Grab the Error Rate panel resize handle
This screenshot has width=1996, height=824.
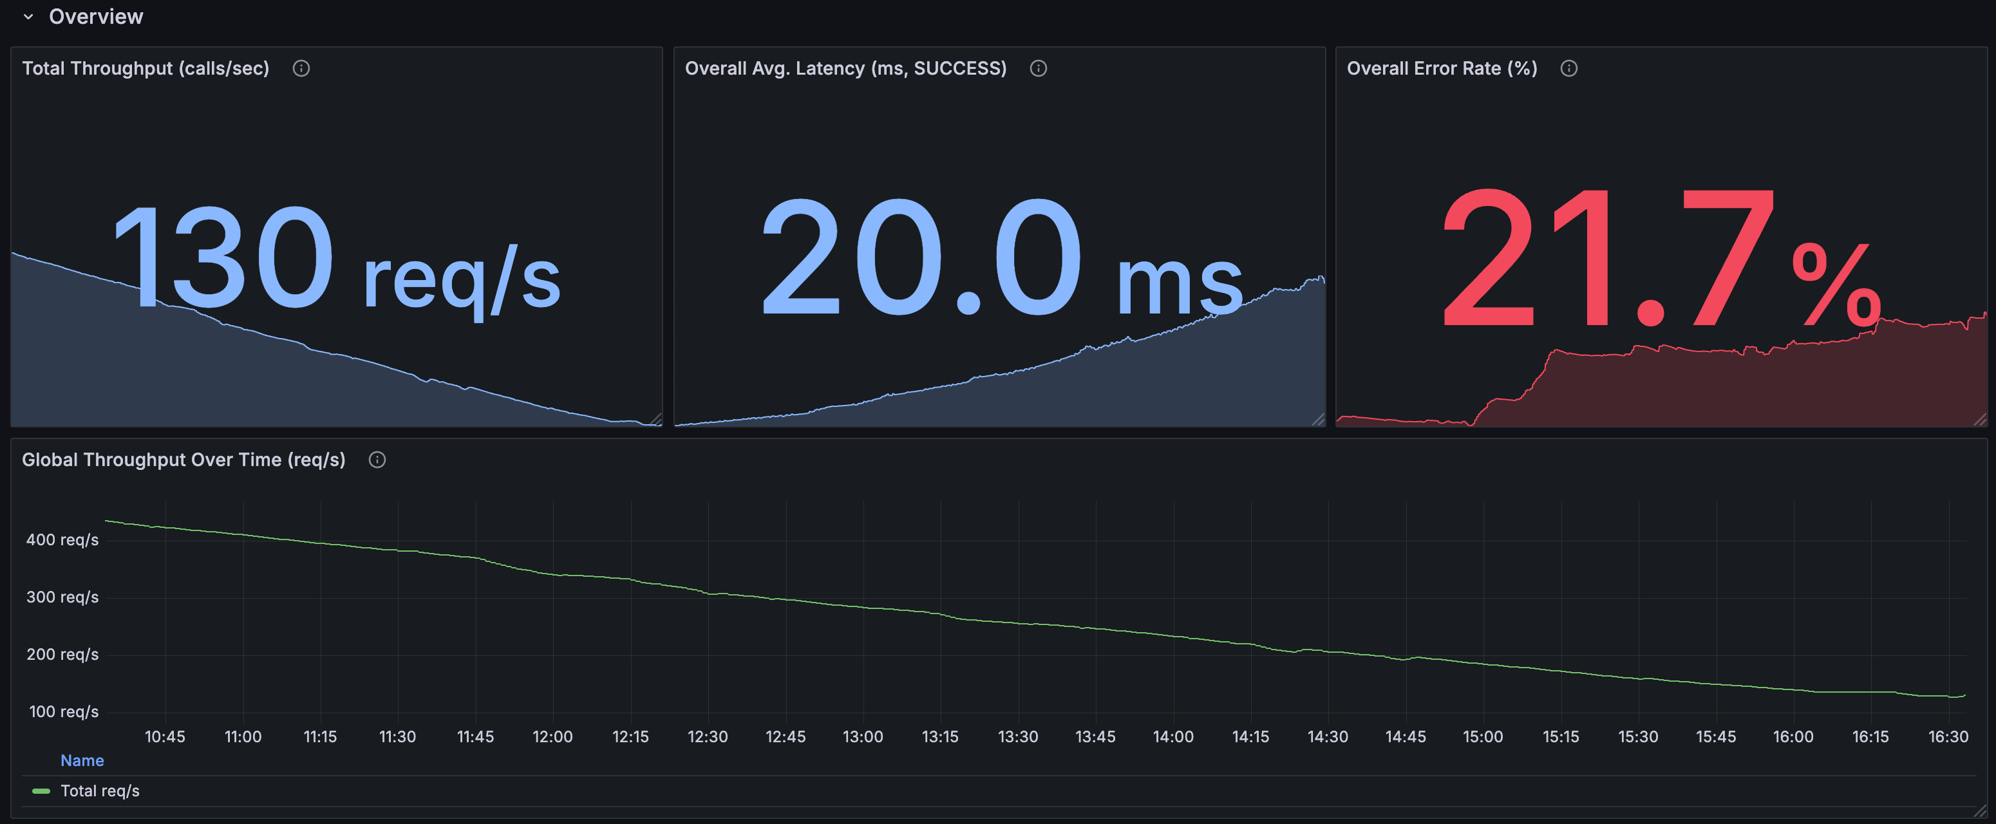[1981, 420]
